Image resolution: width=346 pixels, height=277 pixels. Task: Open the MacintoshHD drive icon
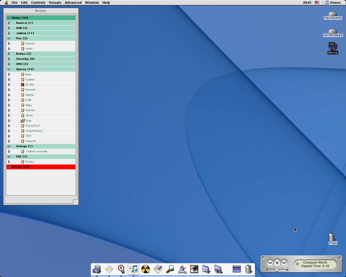click(x=332, y=14)
